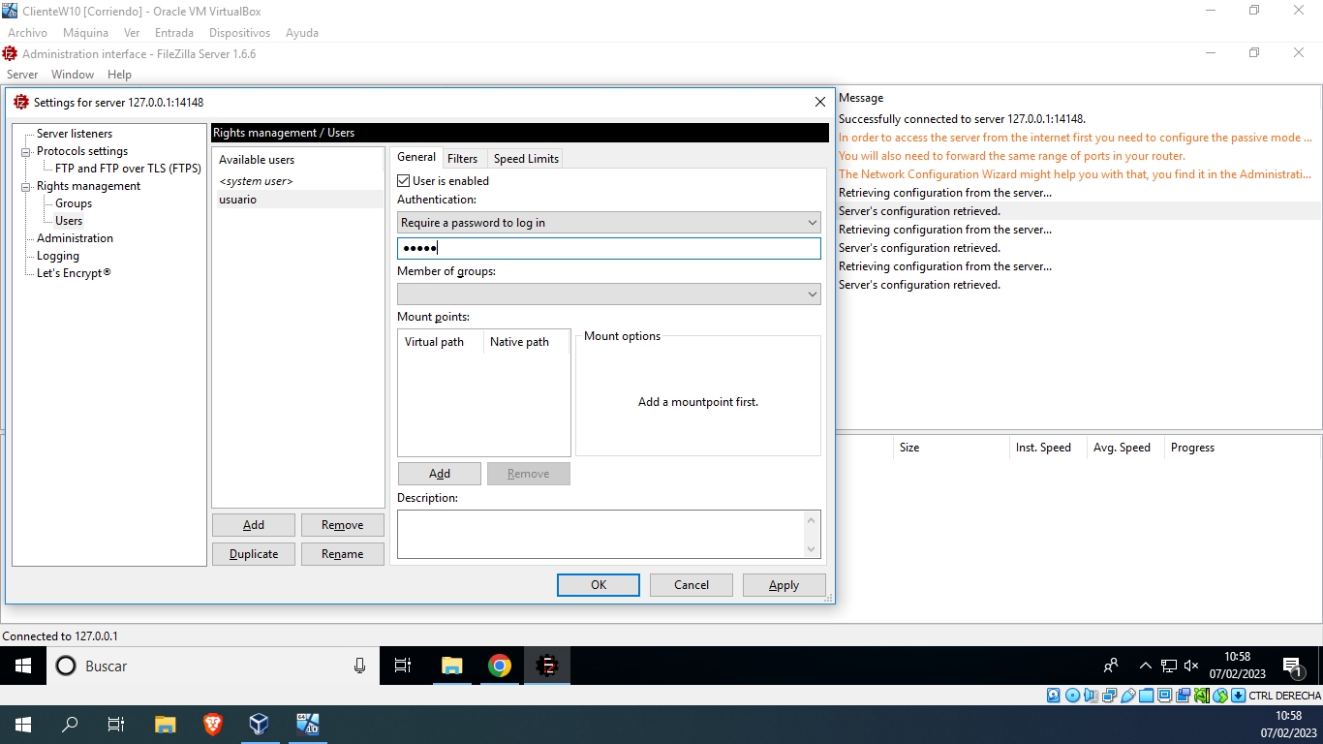Click the guest Windows Start button
This screenshot has height=744, width=1323.
pyautogui.click(x=23, y=666)
